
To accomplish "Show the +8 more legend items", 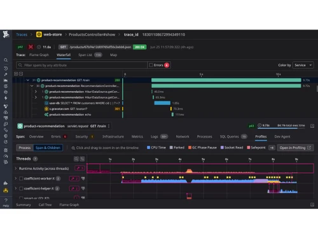I will pyautogui.click(x=272, y=148).
